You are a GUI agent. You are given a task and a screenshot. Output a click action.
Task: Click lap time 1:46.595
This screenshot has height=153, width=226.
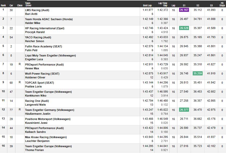click(163, 91)
